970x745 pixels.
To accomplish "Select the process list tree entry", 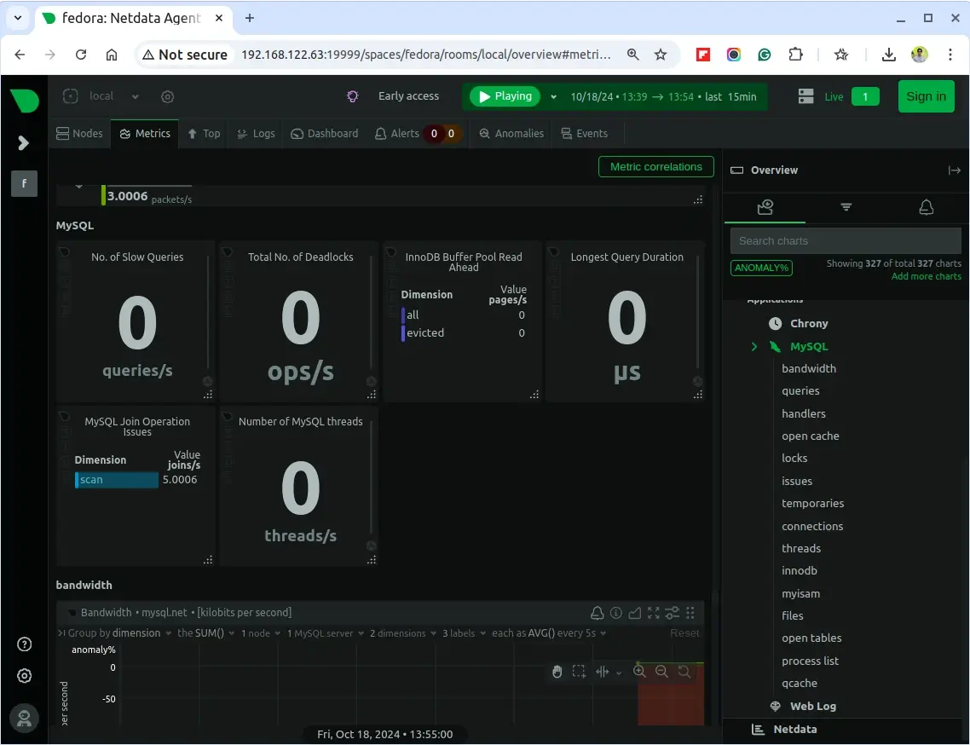I will pyautogui.click(x=810, y=661).
